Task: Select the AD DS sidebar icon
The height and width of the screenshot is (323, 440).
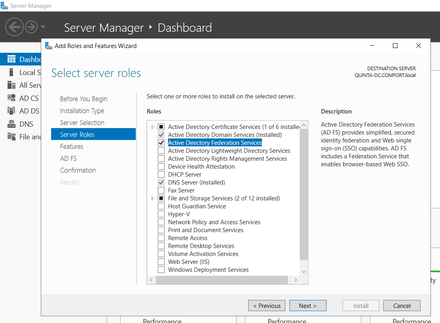Action: pos(11,111)
